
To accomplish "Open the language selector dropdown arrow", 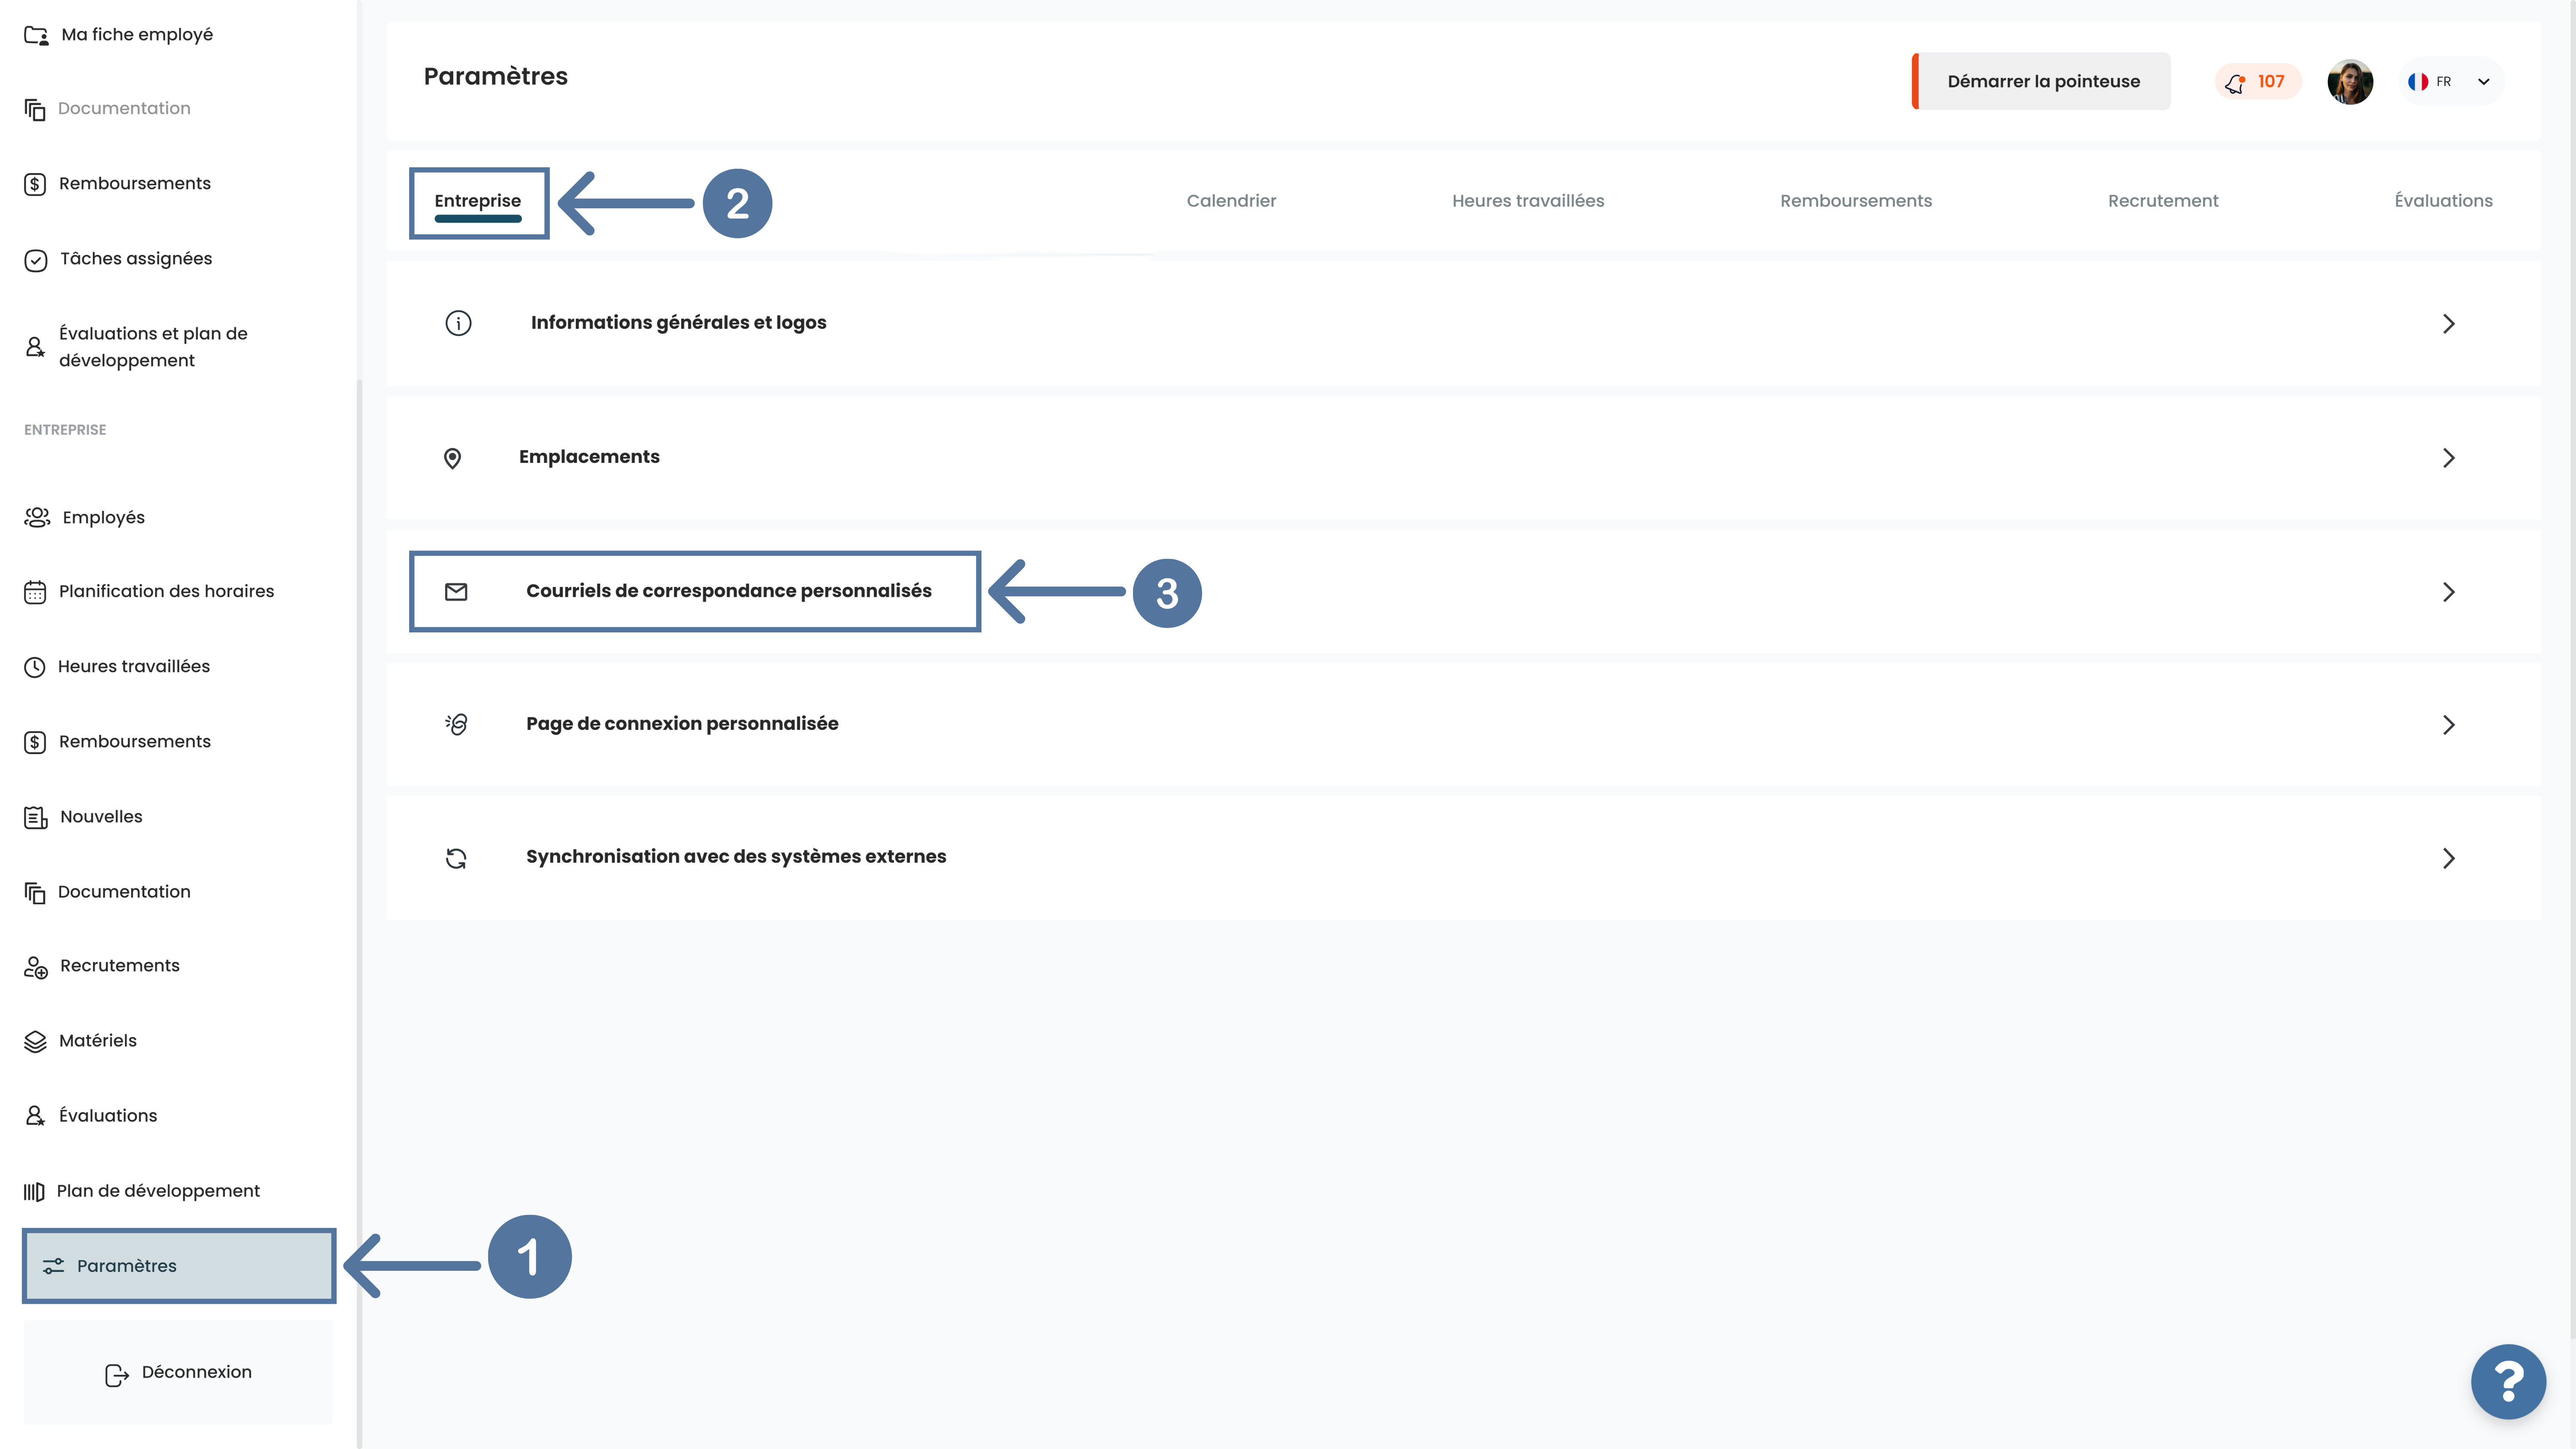I will [x=2484, y=82].
